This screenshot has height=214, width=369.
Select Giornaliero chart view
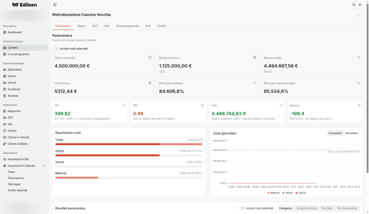click(352, 133)
